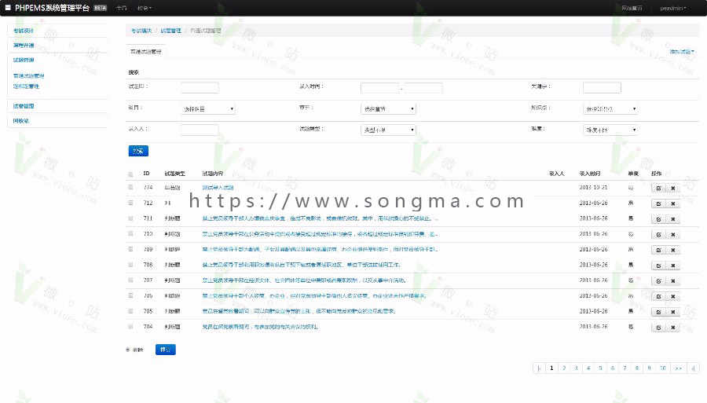
Task: Tick checkbox for row 712
Action: (130, 203)
